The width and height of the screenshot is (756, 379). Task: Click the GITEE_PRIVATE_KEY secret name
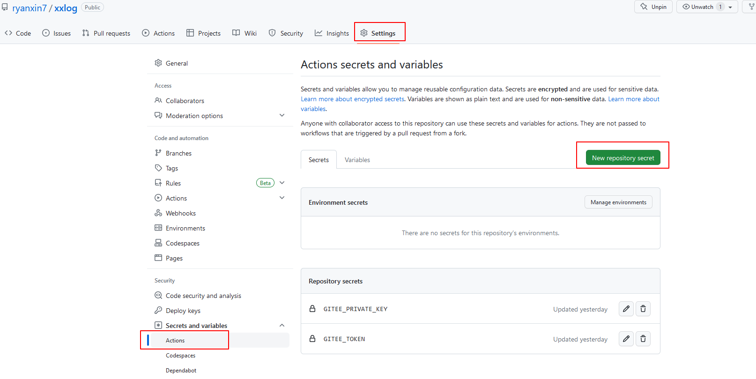(356, 309)
